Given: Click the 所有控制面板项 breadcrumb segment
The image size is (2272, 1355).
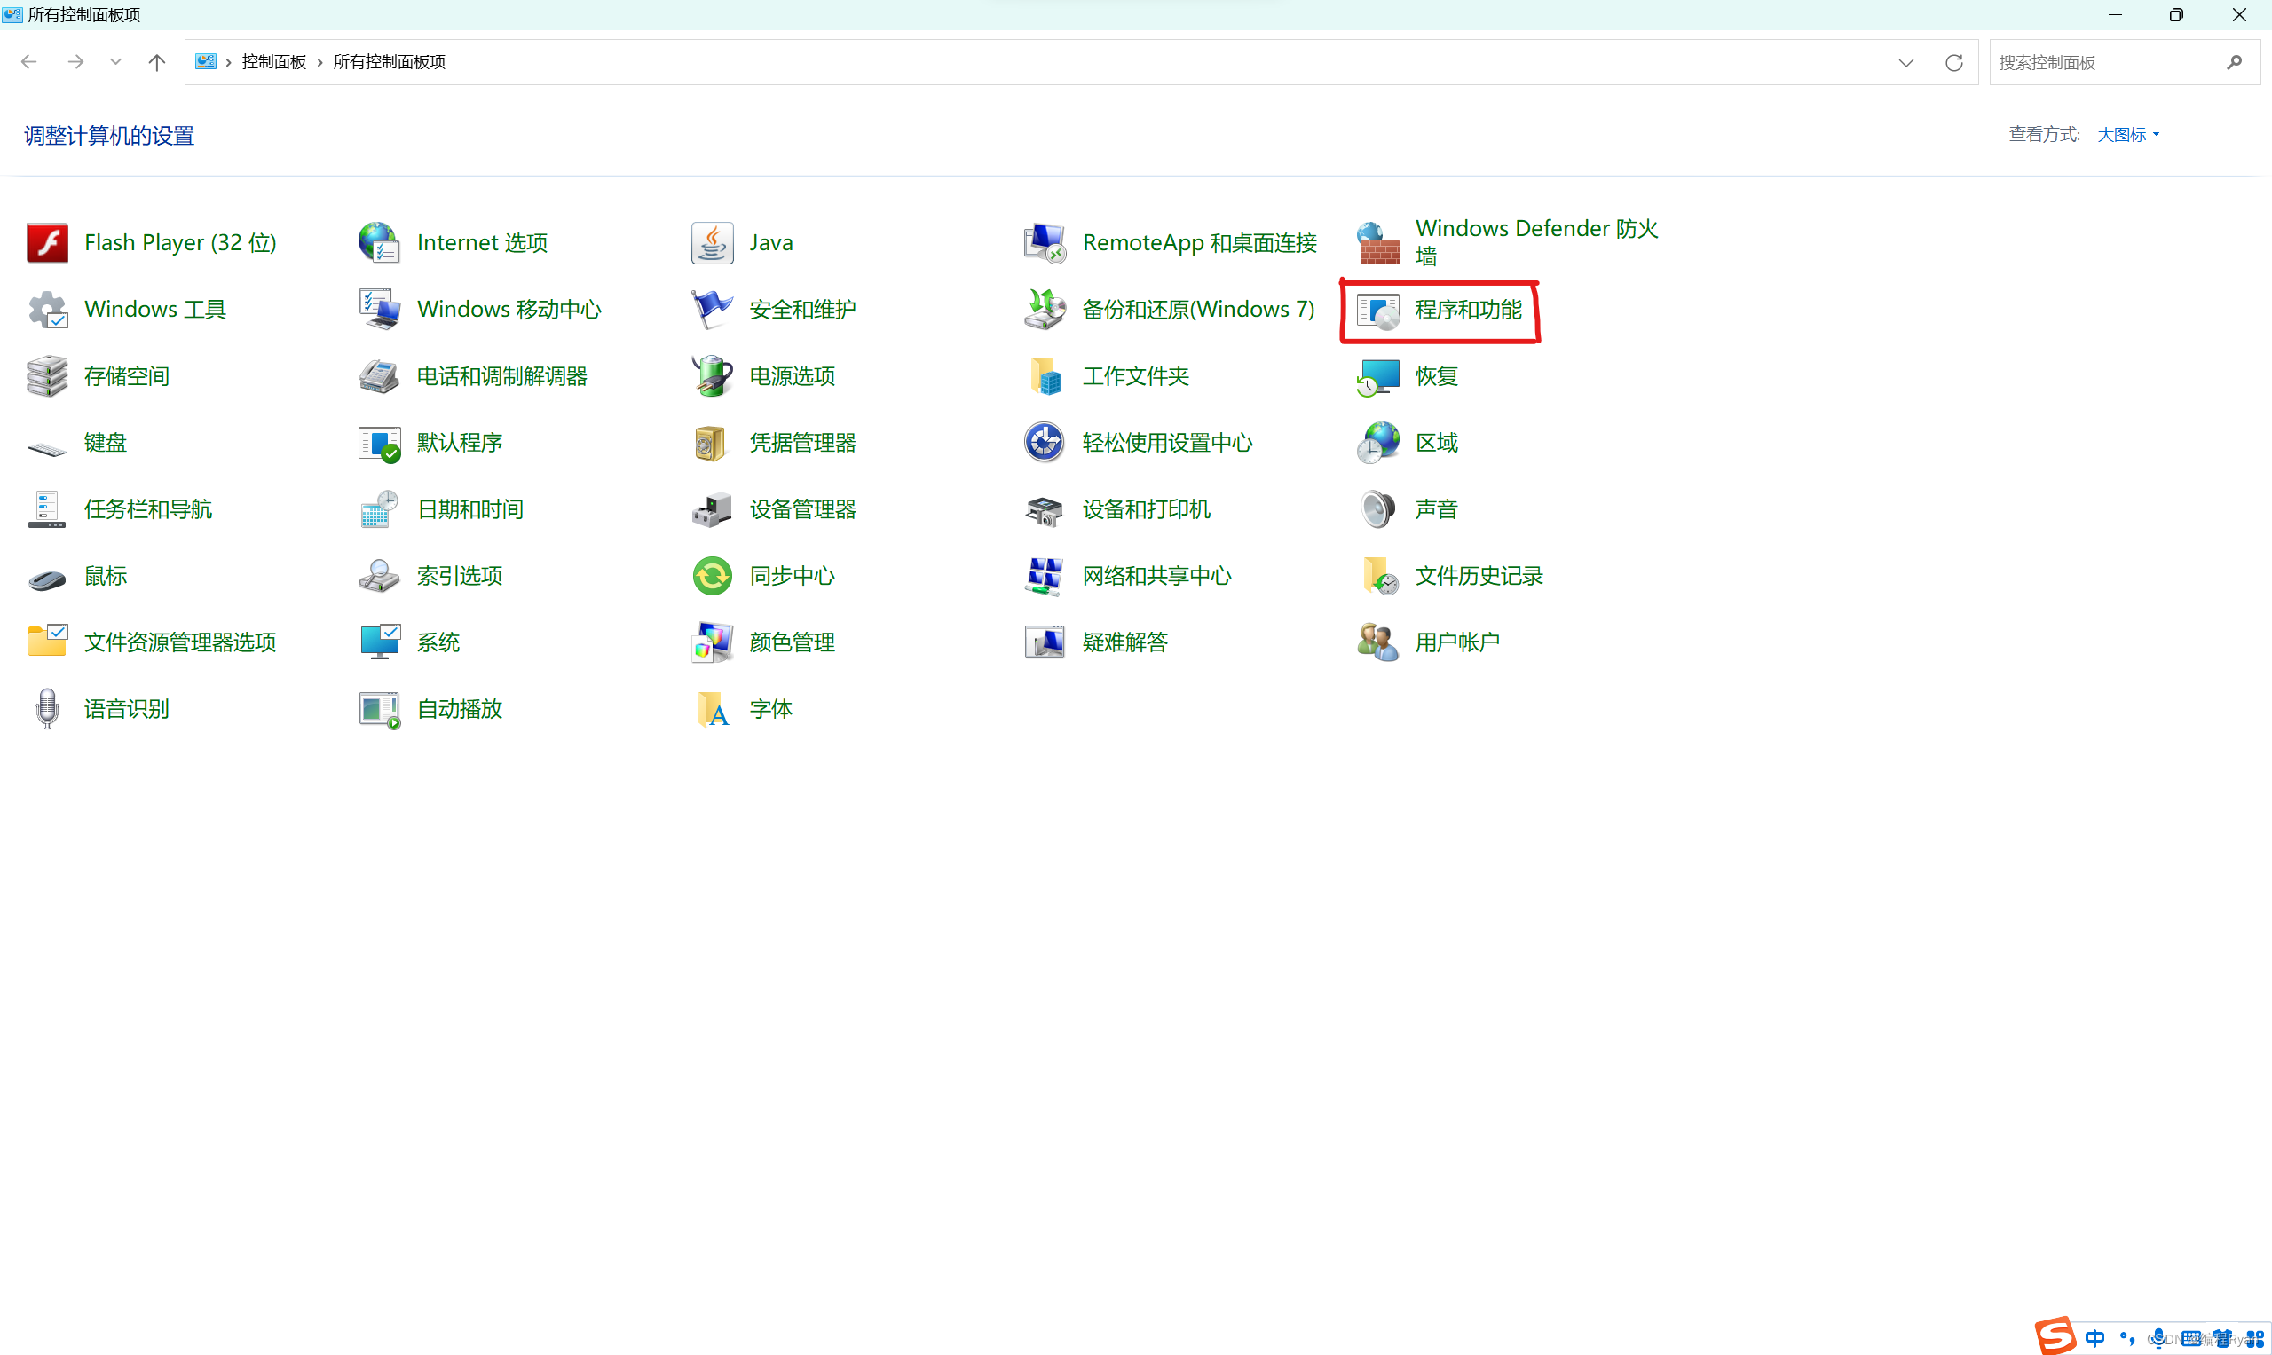Looking at the screenshot, I should pos(389,62).
